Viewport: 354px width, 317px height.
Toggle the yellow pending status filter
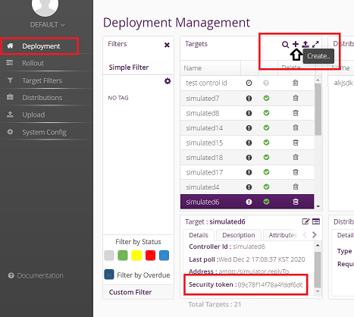coord(136,256)
